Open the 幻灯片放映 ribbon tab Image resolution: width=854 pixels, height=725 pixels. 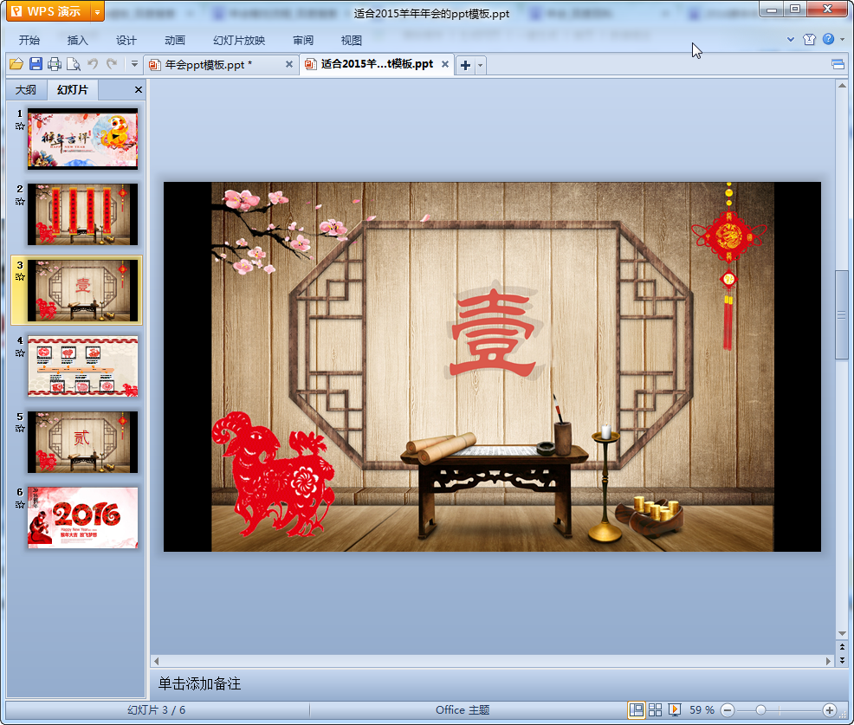pyautogui.click(x=239, y=41)
